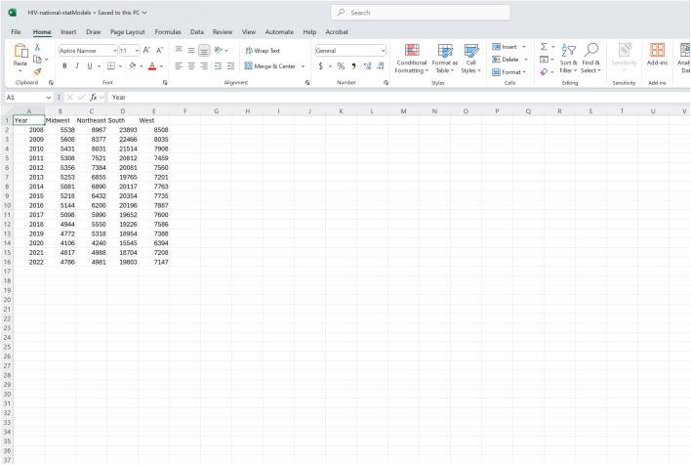Click the Insert Function fx icon
This screenshot has width=691, height=465.
(x=94, y=98)
